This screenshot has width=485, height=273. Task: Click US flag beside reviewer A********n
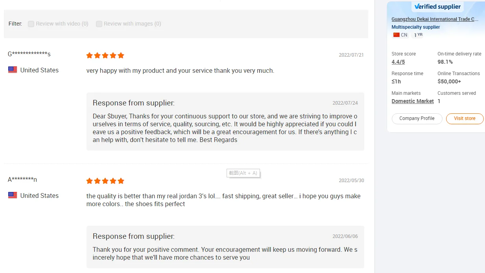pos(13,195)
